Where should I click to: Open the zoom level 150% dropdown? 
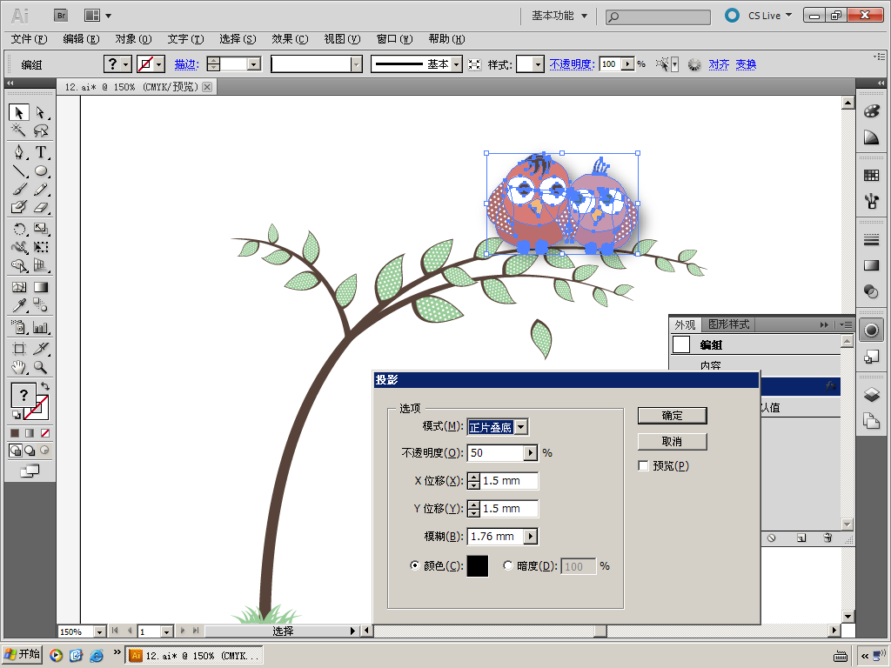pos(100,631)
